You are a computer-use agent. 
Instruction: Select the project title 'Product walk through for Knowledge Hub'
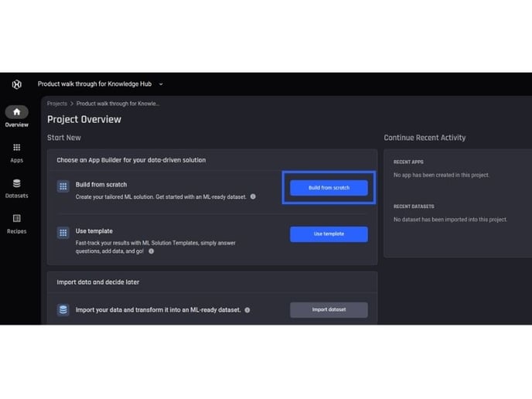pyautogui.click(x=94, y=84)
